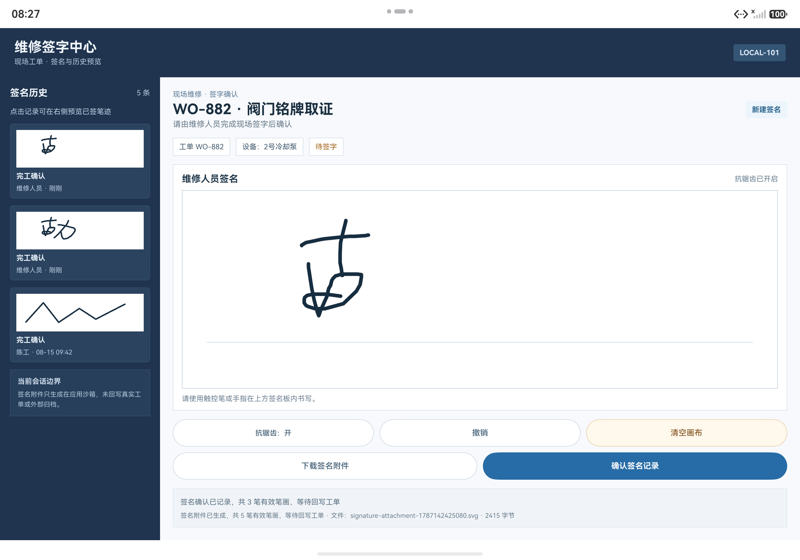
Task: Open the first signature history thumbnail
Action: click(x=80, y=149)
